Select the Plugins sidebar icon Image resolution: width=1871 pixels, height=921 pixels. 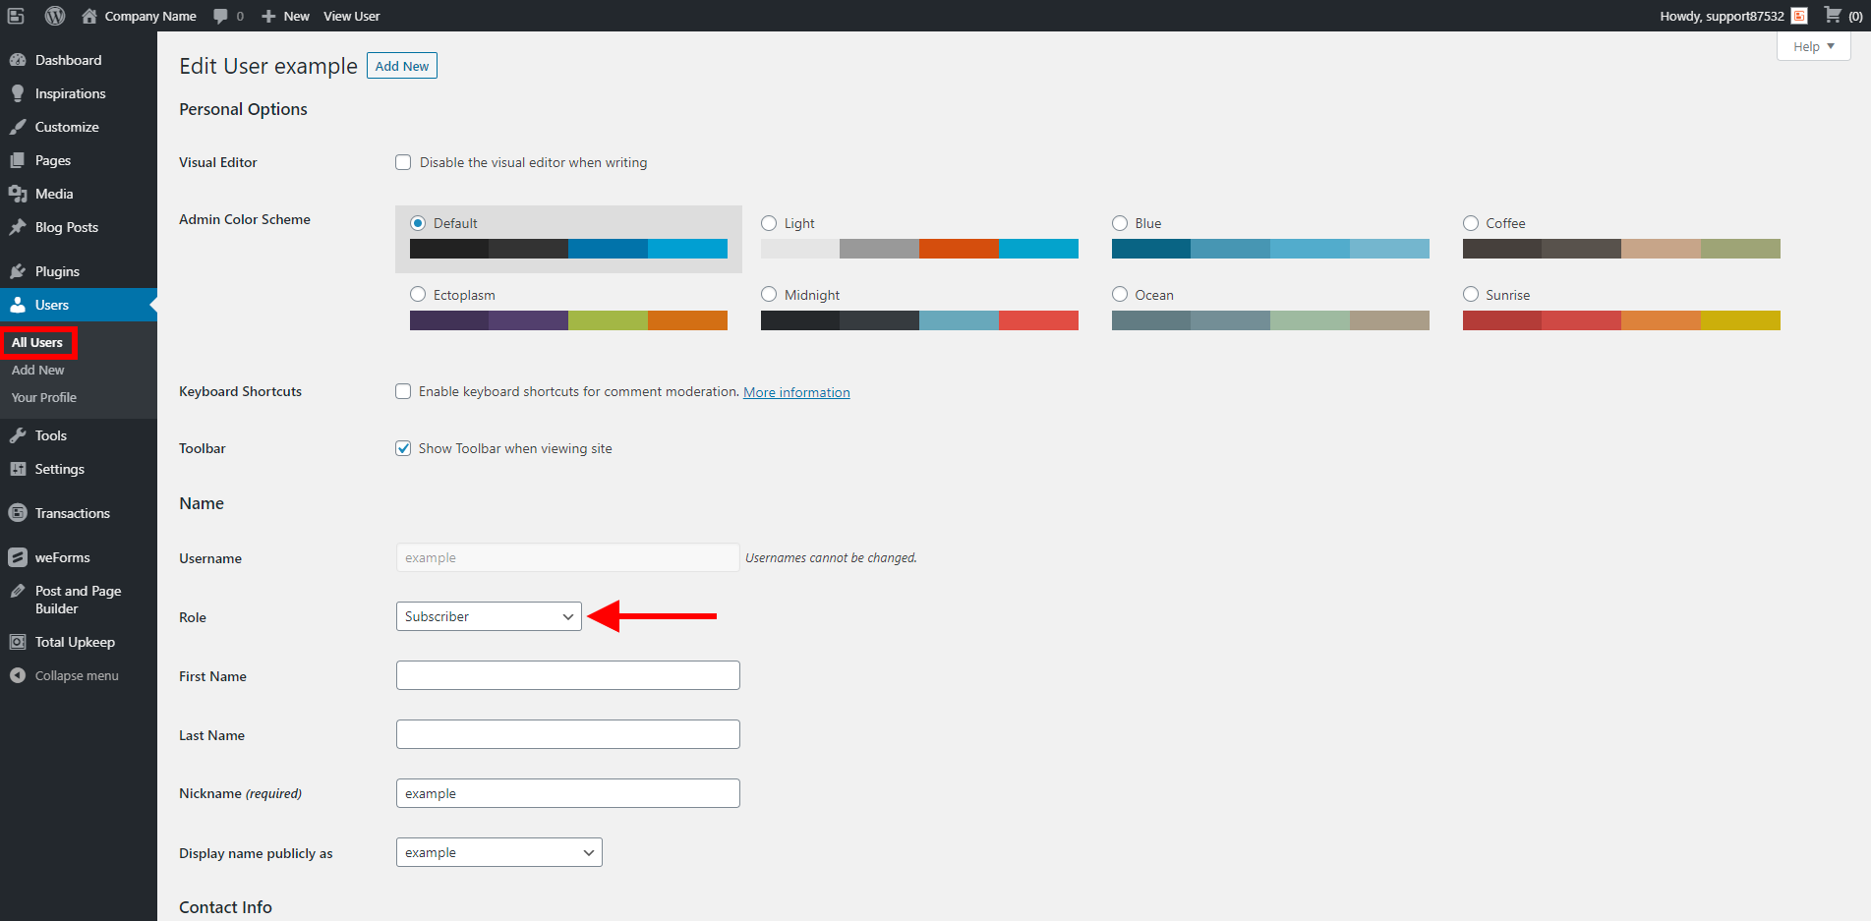(20, 270)
